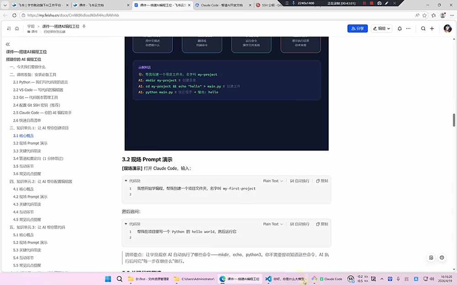Viewport: 457px width, 285px height.
Task: Select outline heading 五、知识单元 3
Action: [x=37, y=227]
